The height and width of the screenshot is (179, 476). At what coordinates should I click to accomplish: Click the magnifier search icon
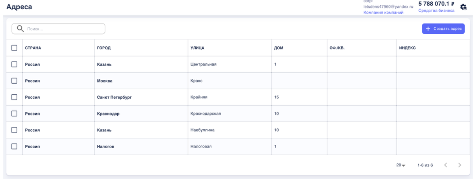(x=21, y=29)
